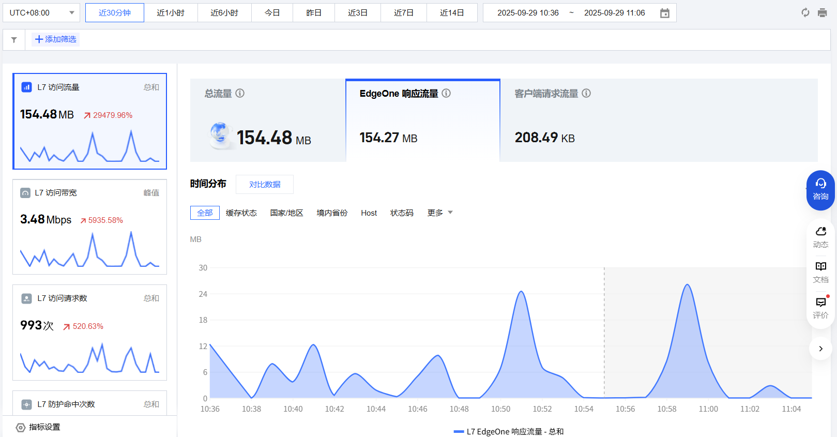Select the 近7日 time range option
The width and height of the screenshot is (837, 437).
point(403,13)
